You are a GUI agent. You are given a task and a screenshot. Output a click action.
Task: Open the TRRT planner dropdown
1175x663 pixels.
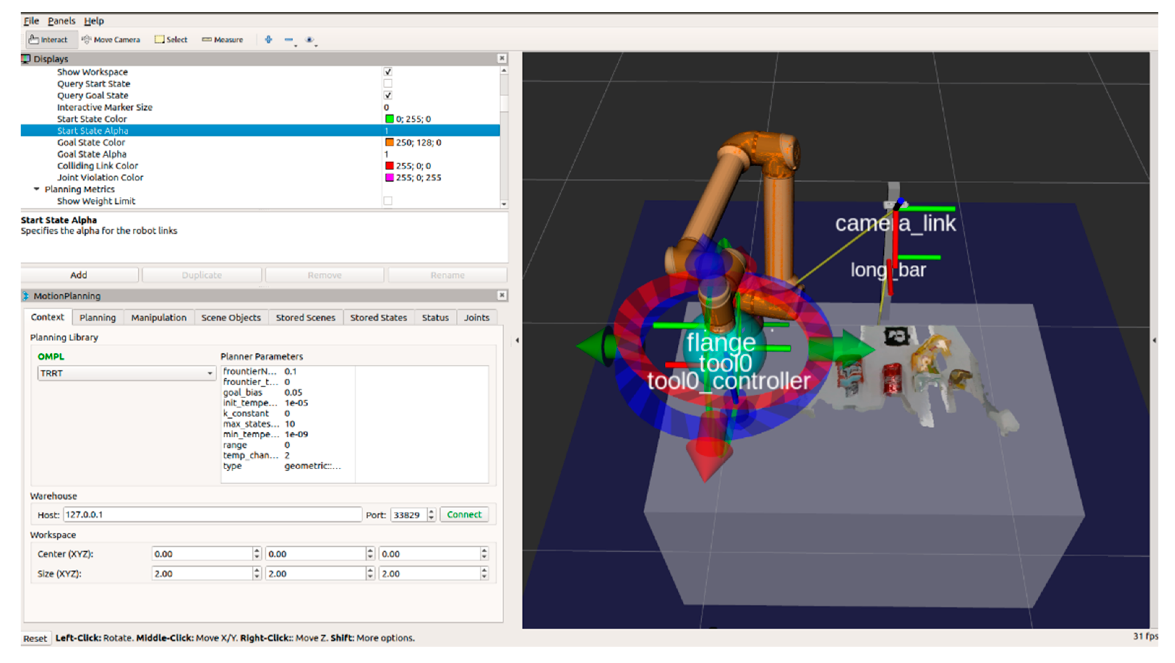pyautogui.click(x=126, y=374)
